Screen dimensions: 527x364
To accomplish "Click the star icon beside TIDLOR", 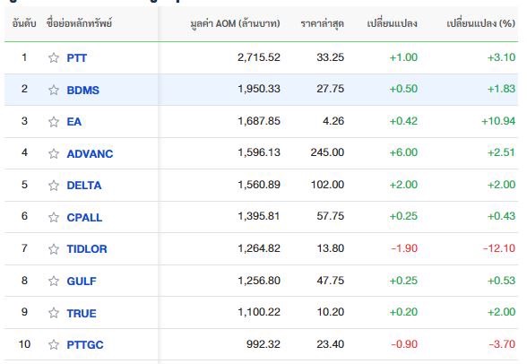I will click(x=54, y=249).
